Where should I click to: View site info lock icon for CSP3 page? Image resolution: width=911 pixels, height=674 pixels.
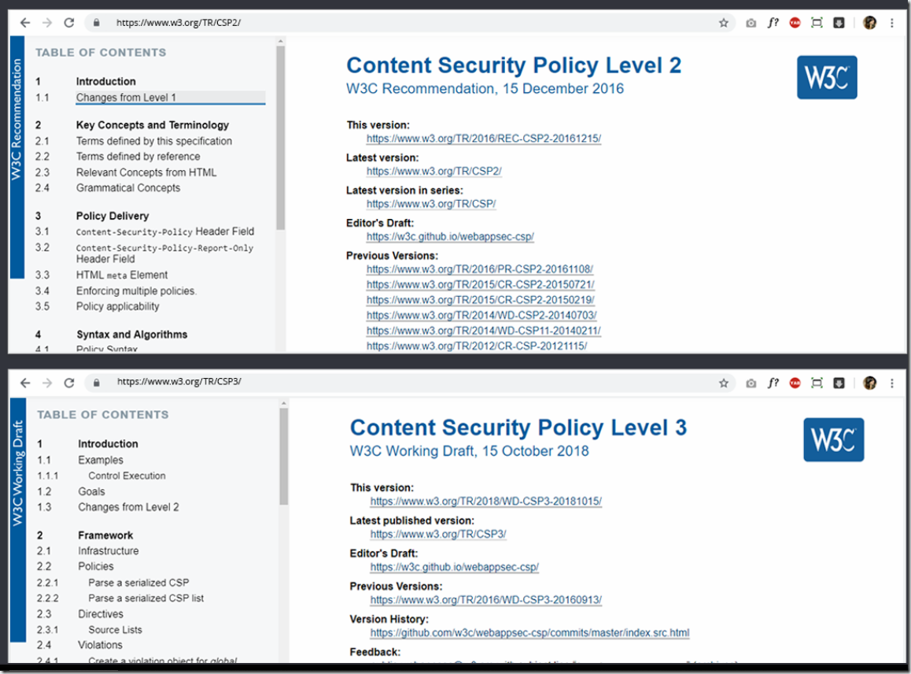coord(97,383)
